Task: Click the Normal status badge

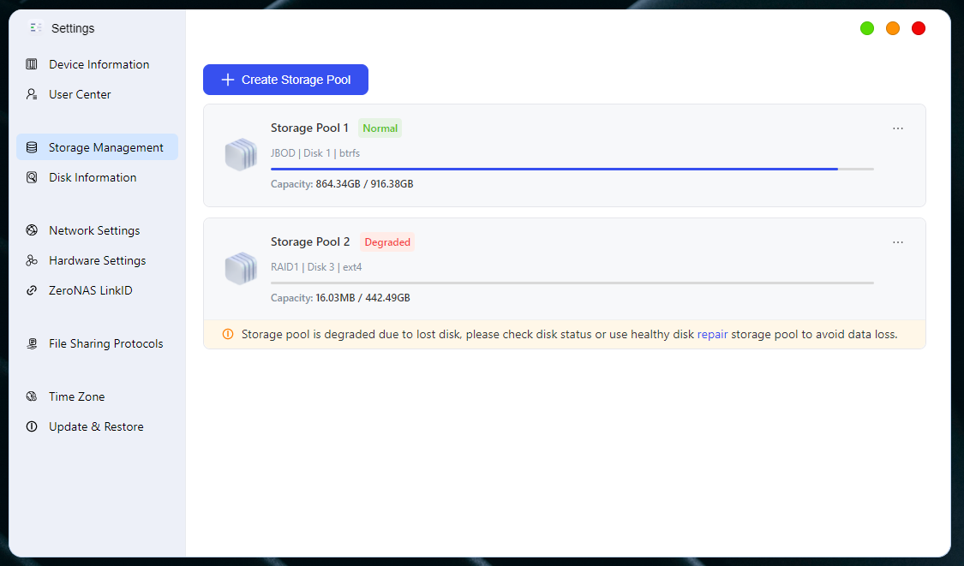Action: point(380,128)
